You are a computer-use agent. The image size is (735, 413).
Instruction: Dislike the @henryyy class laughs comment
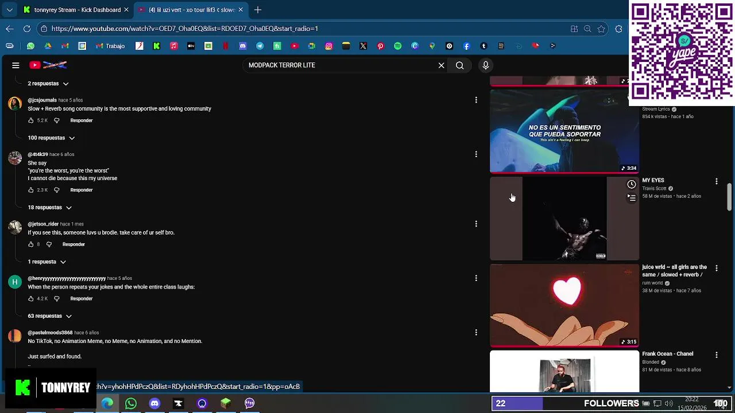pyautogui.click(x=56, y=299)
